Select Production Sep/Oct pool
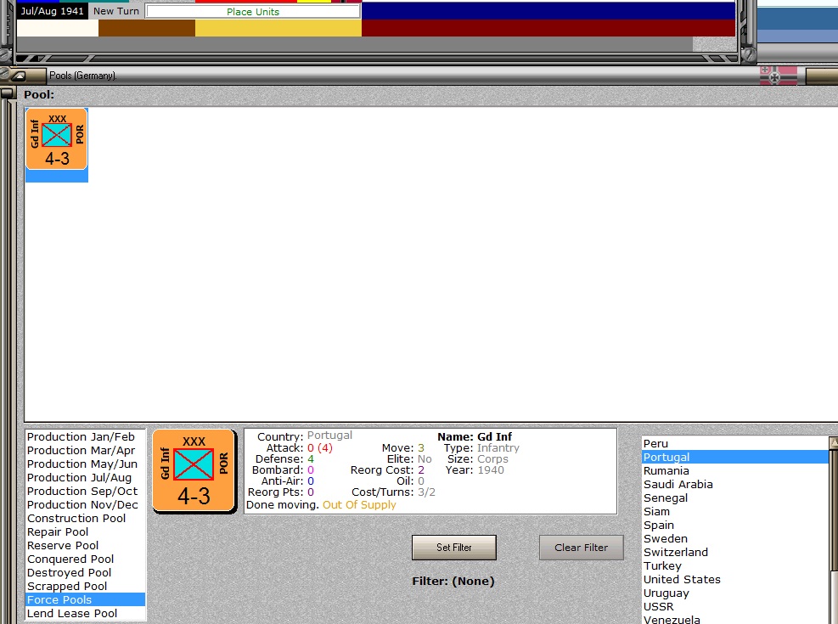 pos(86,491)
